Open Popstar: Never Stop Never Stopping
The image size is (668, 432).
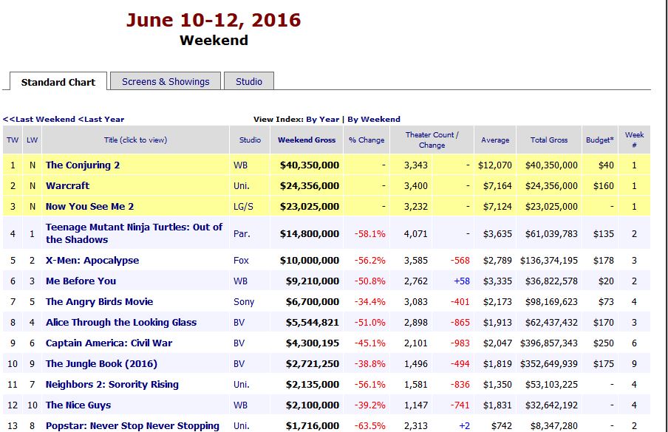132,426
